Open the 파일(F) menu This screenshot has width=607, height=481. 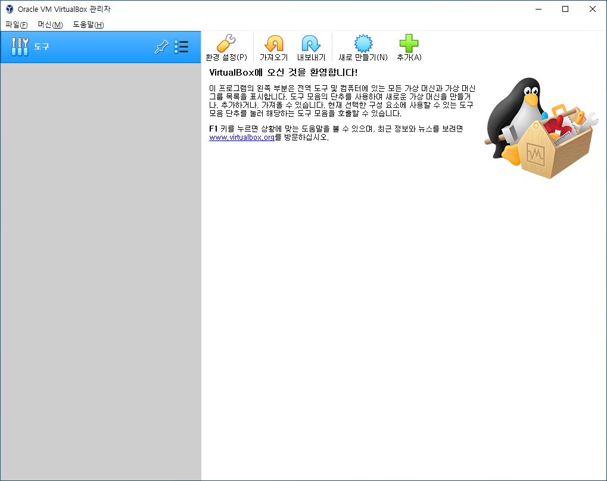pyautogui.click(x=17, y=25)
